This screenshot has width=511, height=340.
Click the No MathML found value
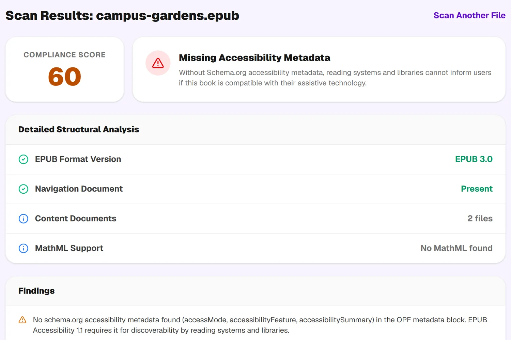pyautogui.click(x=456, y=248)
